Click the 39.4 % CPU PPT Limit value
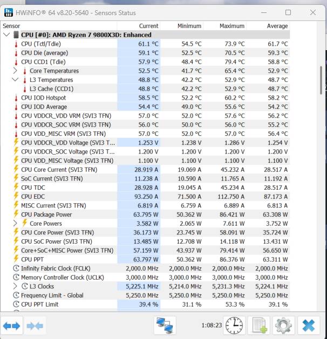 148,304
